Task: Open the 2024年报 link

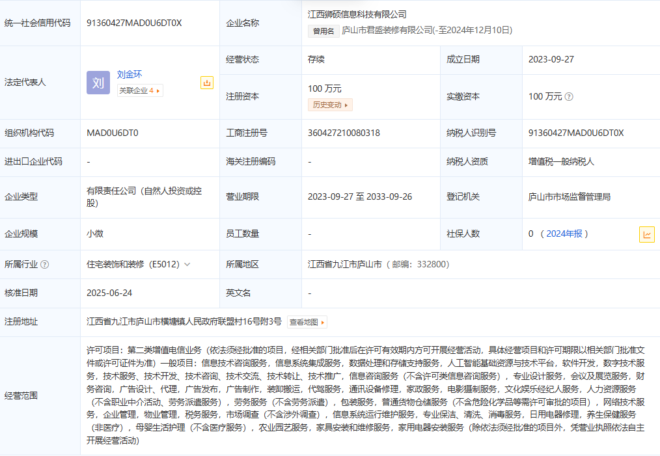Action: [x=564, y=234]
